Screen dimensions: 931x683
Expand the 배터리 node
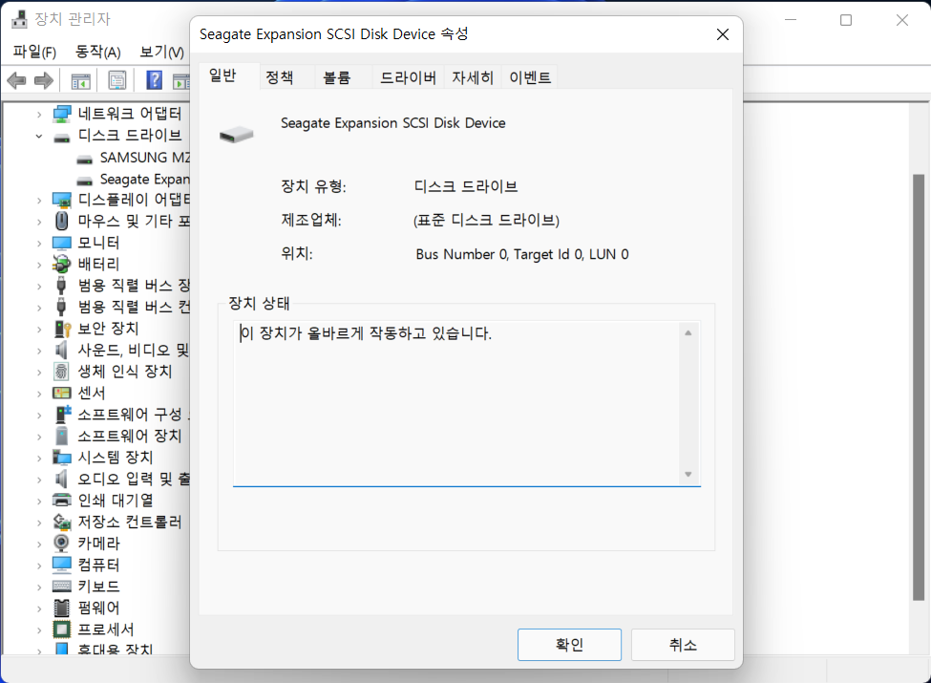(39, 265)
